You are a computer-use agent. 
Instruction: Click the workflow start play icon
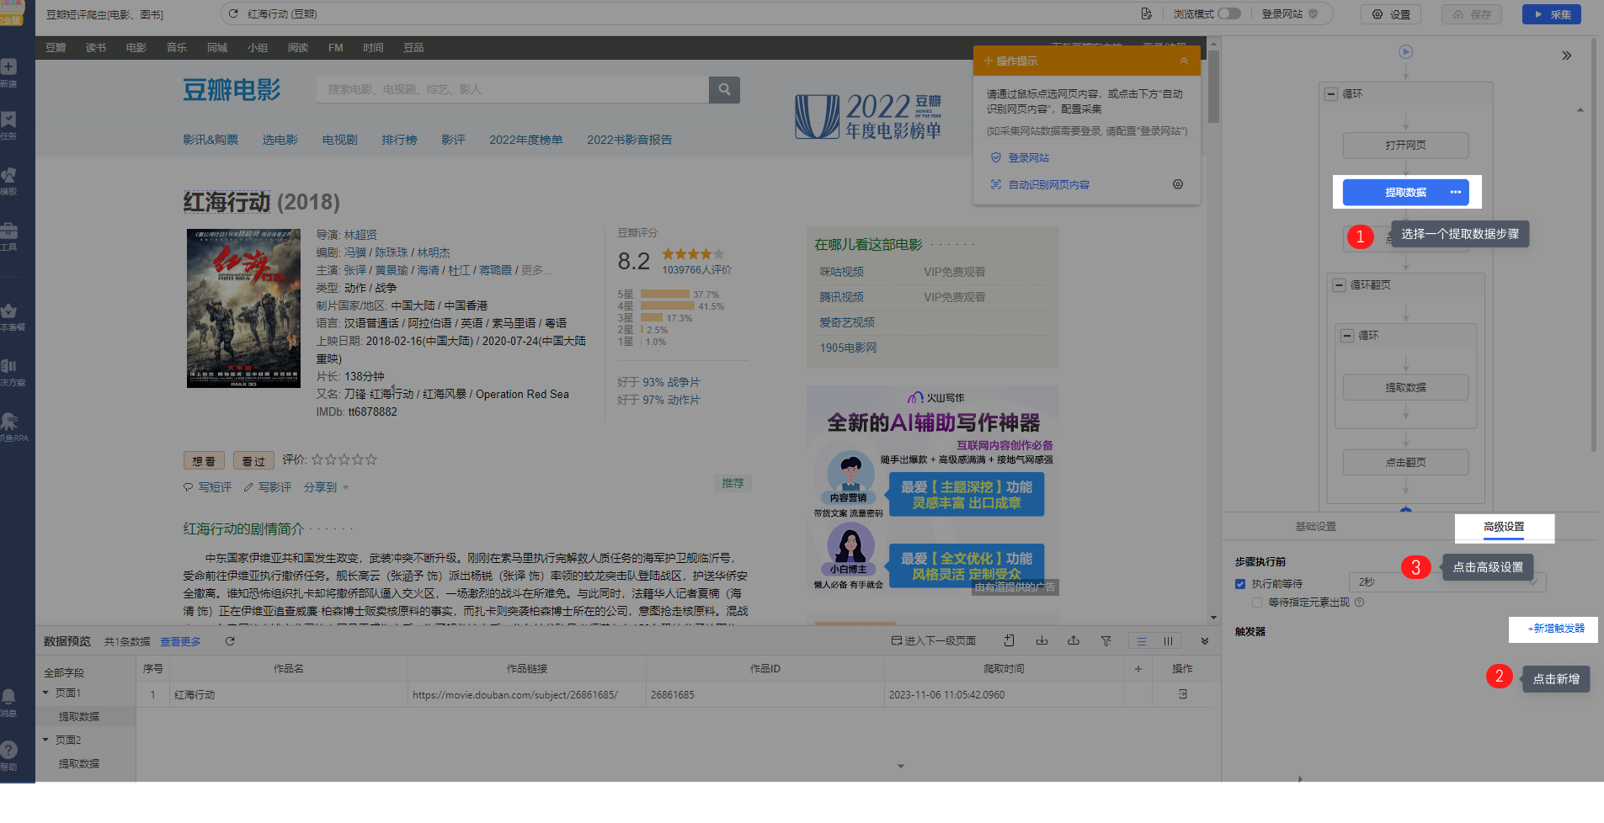[x=1405, y=52]
